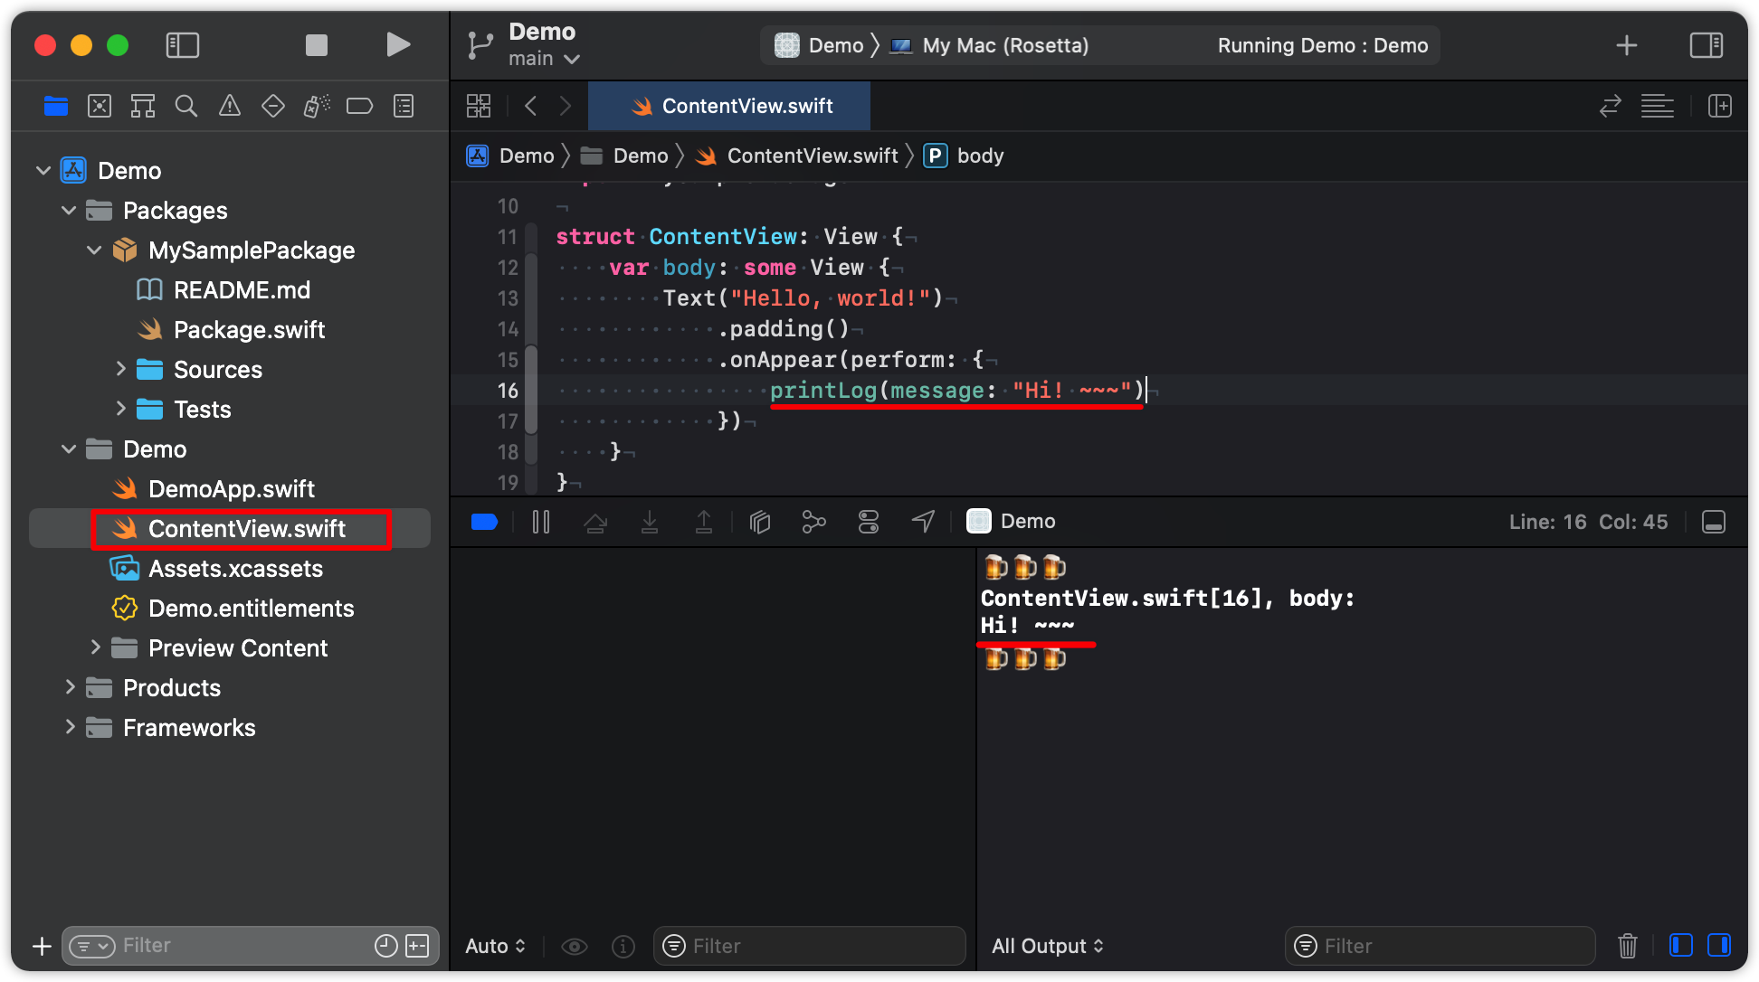Screen dimensions: 1759x982
Task: Expand the Sources folder
Action: click(x=121, y=369)
